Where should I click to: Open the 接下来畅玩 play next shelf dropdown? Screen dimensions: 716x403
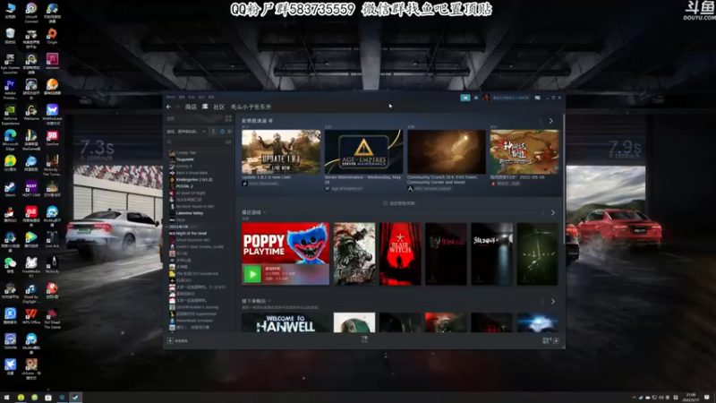(256, 301)
